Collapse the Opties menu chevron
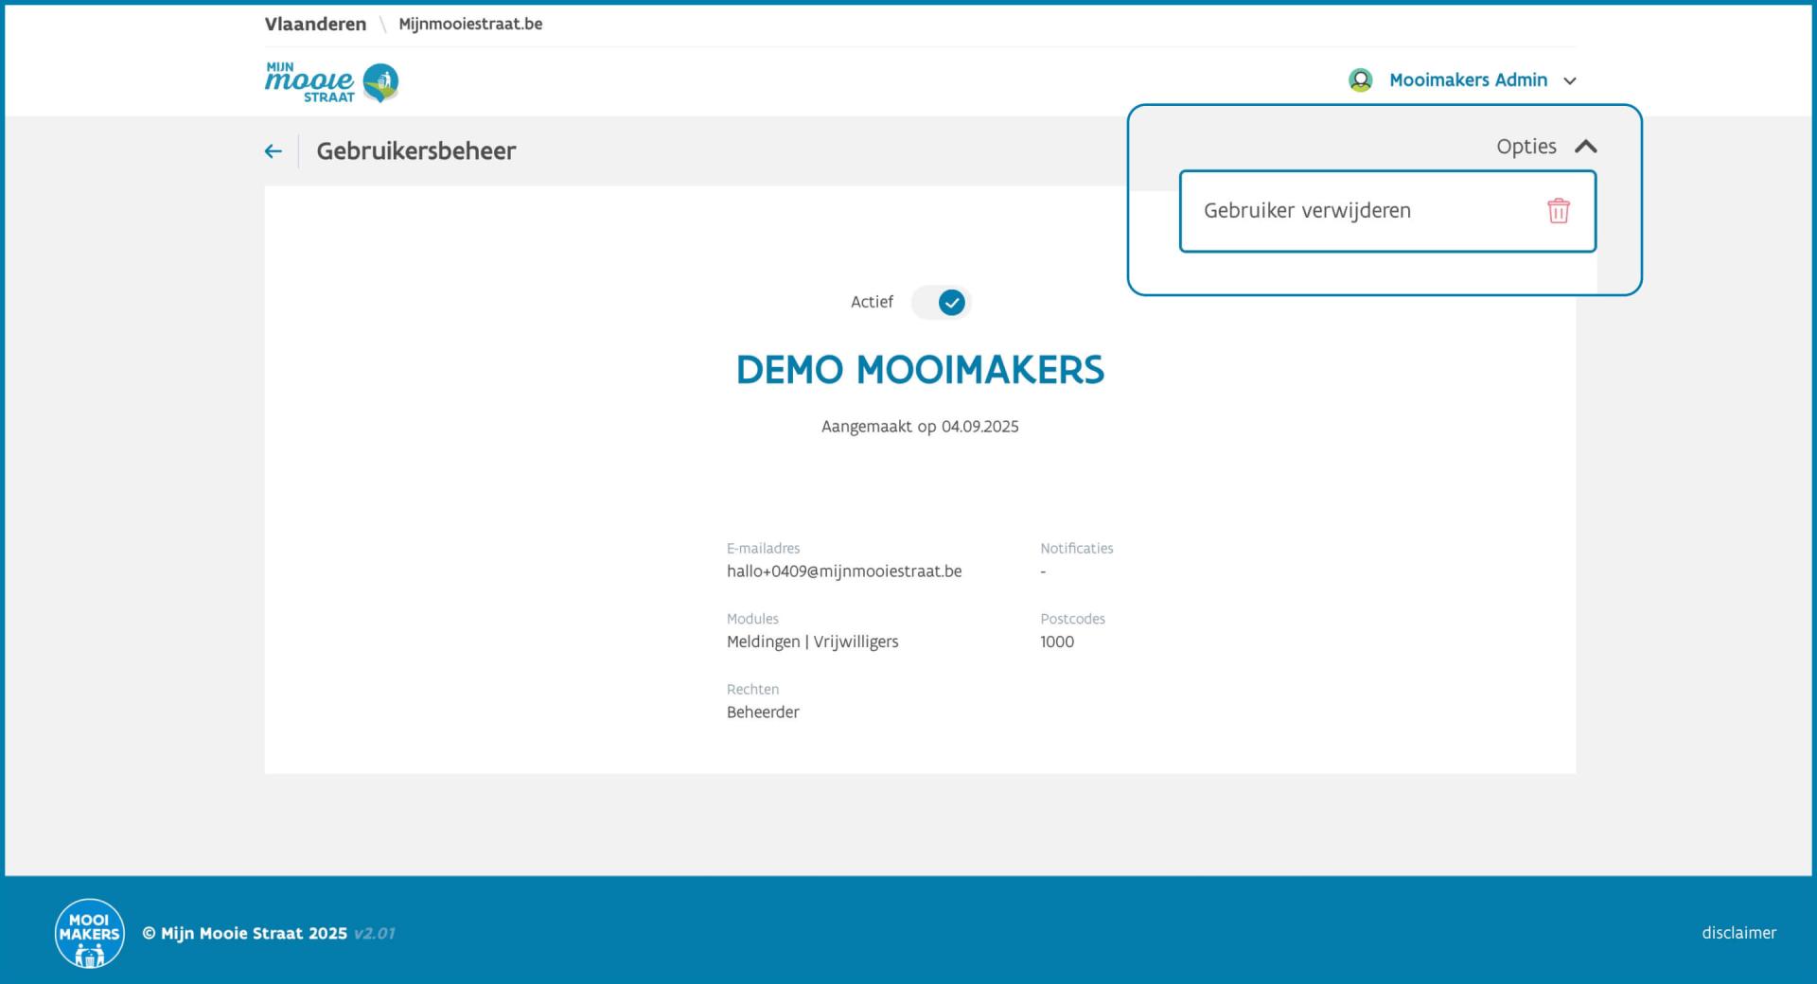 [1586, 147]
